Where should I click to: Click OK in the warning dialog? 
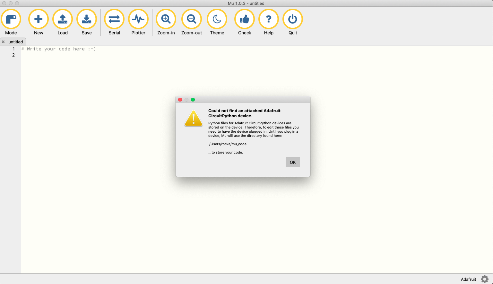tap(293, 162)
